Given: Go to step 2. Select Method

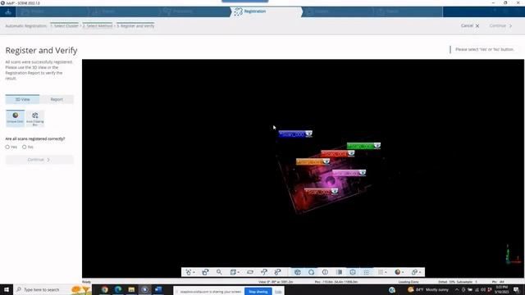Looking at the screenshot, I should (x=98, y=25).
